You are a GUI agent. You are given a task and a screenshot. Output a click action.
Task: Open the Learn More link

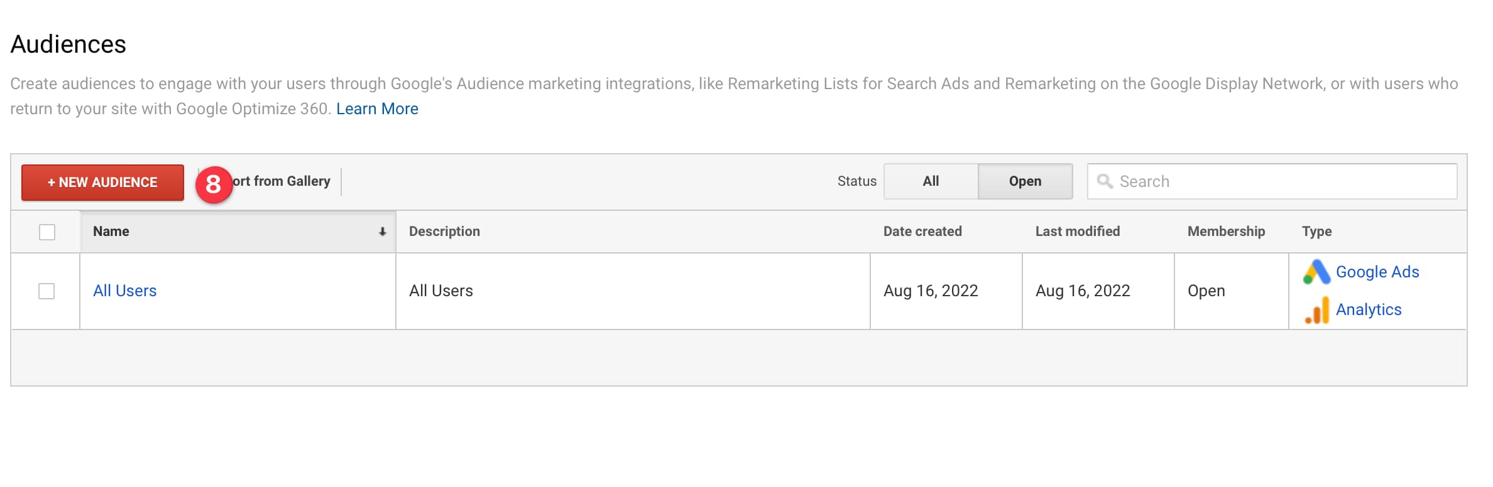click(377, 109)
